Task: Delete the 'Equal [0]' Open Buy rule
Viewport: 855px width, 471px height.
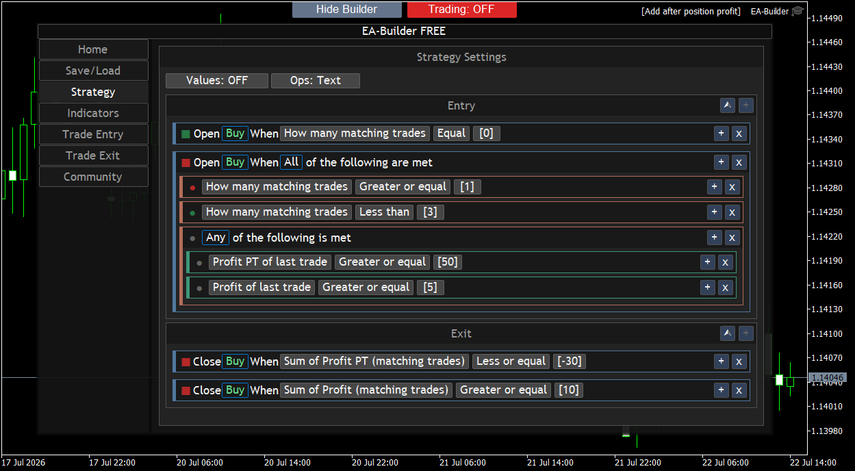Action: pyautogui.click(x=739, y=133)
